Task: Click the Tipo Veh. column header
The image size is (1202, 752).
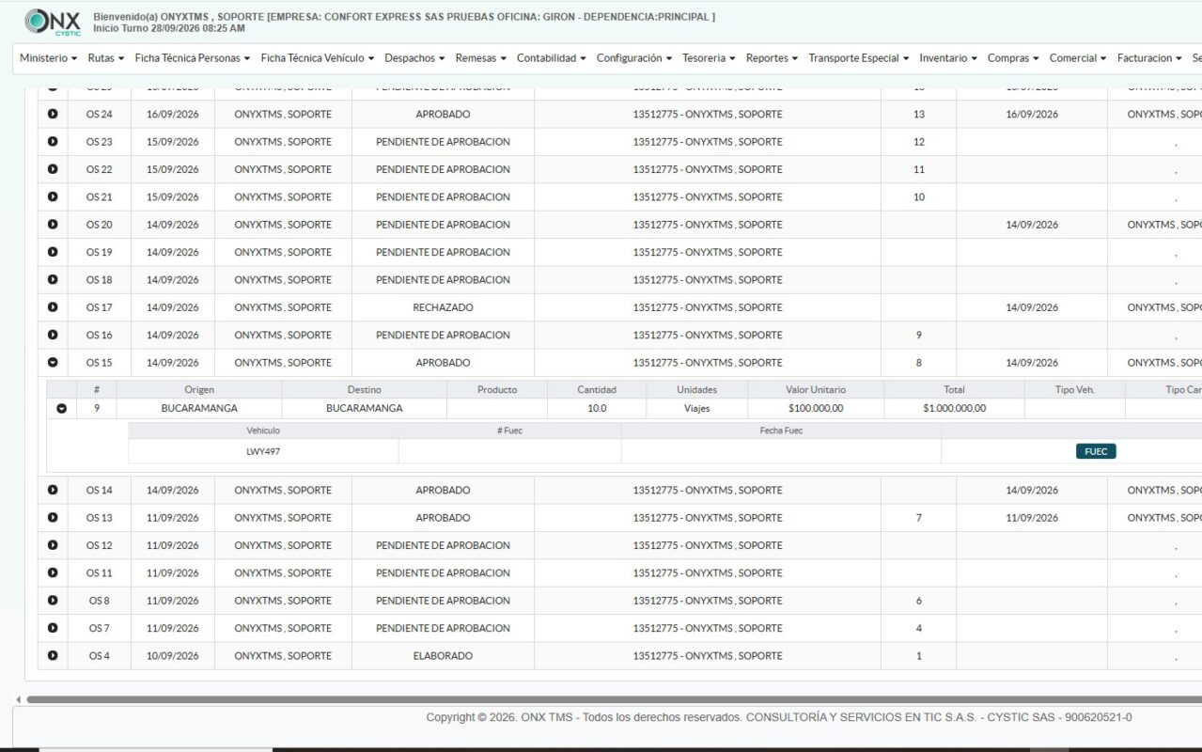Action: pyautogui.click(x=1075, y=389)
